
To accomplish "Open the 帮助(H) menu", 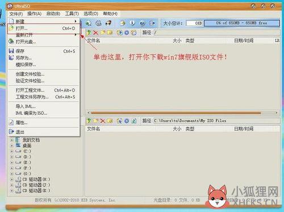I will click(110, 14).
